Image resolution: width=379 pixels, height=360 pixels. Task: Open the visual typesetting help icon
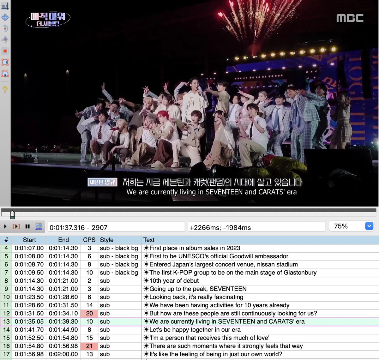(5, 89)
